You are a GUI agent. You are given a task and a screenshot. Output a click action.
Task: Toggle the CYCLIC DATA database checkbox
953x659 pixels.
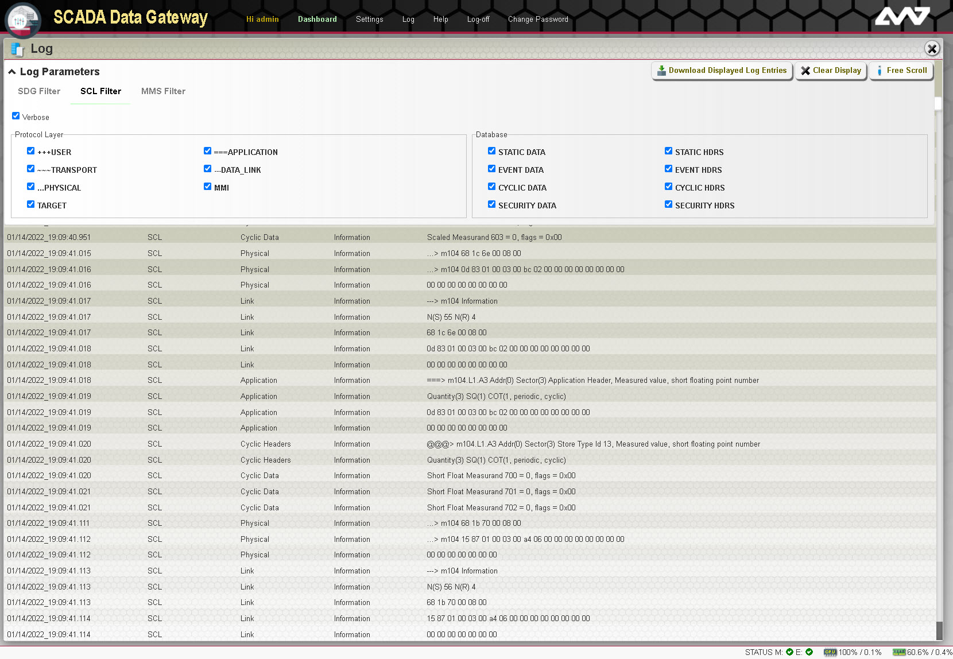point(492,187)
